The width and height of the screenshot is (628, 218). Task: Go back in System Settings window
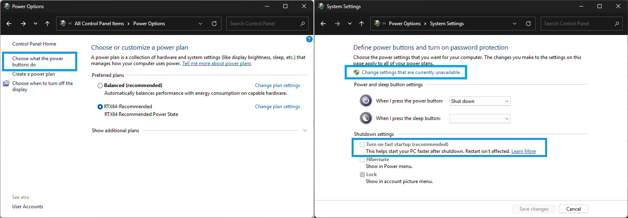323,24
